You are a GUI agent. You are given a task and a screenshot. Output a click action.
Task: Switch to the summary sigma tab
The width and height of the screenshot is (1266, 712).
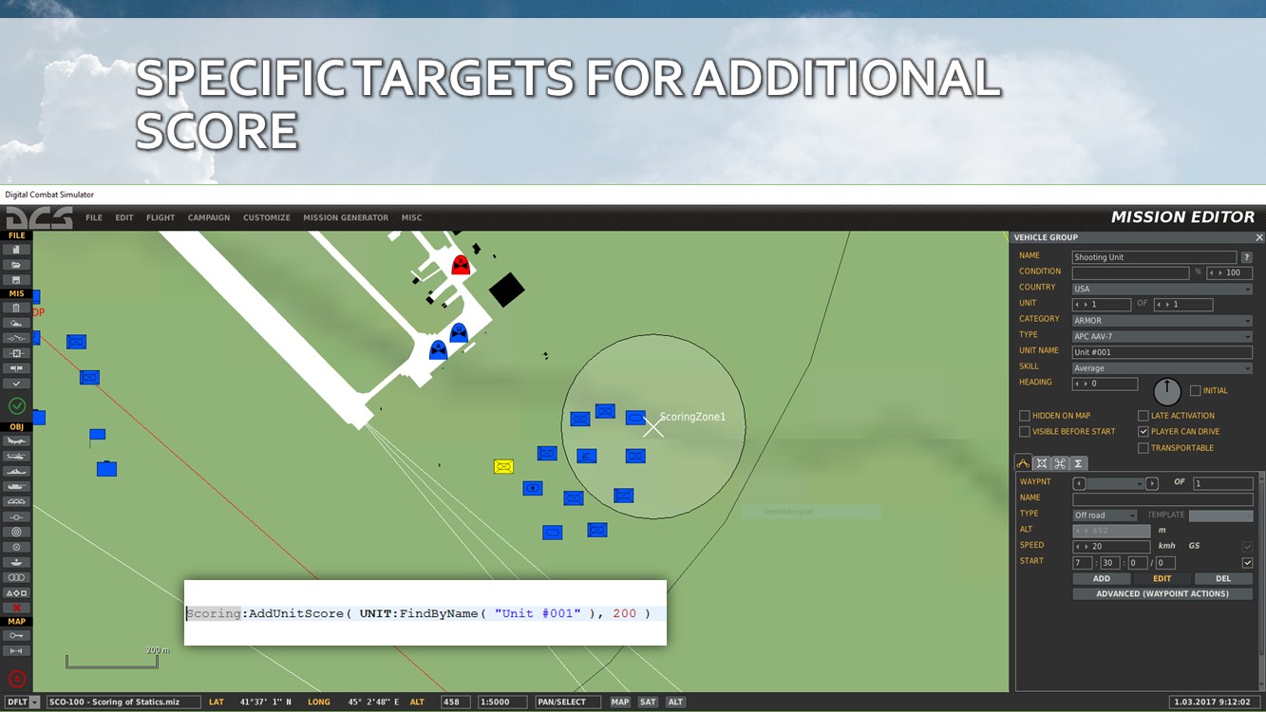1078,463
